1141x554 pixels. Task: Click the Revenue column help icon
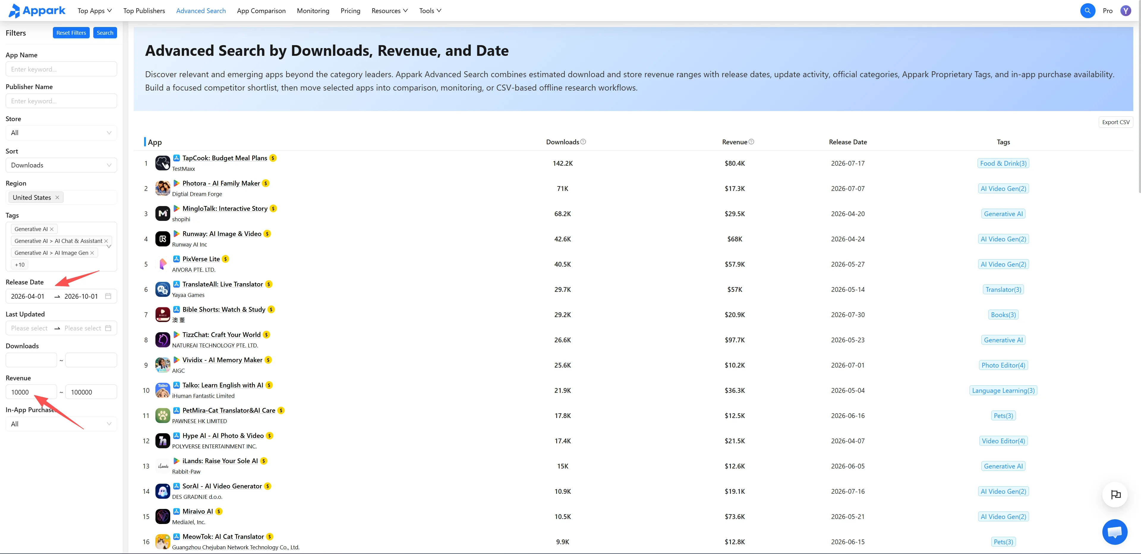click(751, 142)
